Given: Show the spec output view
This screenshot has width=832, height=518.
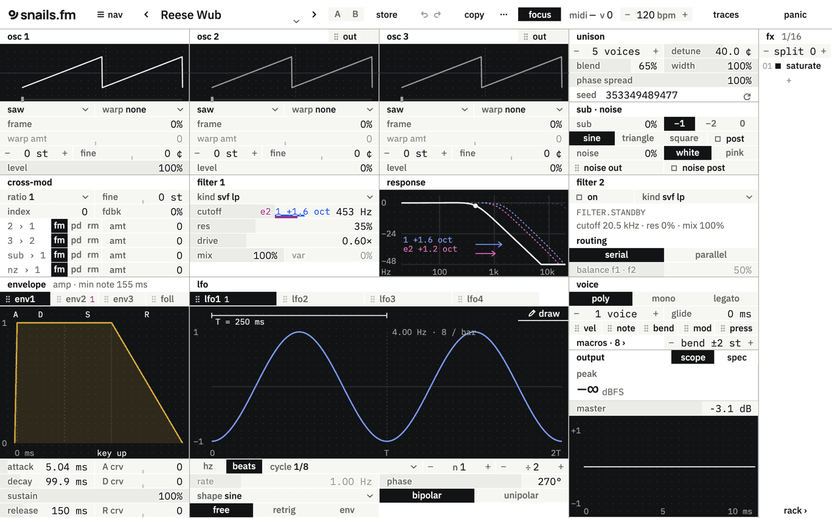Looking at the screenshot, I should tap(737, 357).
